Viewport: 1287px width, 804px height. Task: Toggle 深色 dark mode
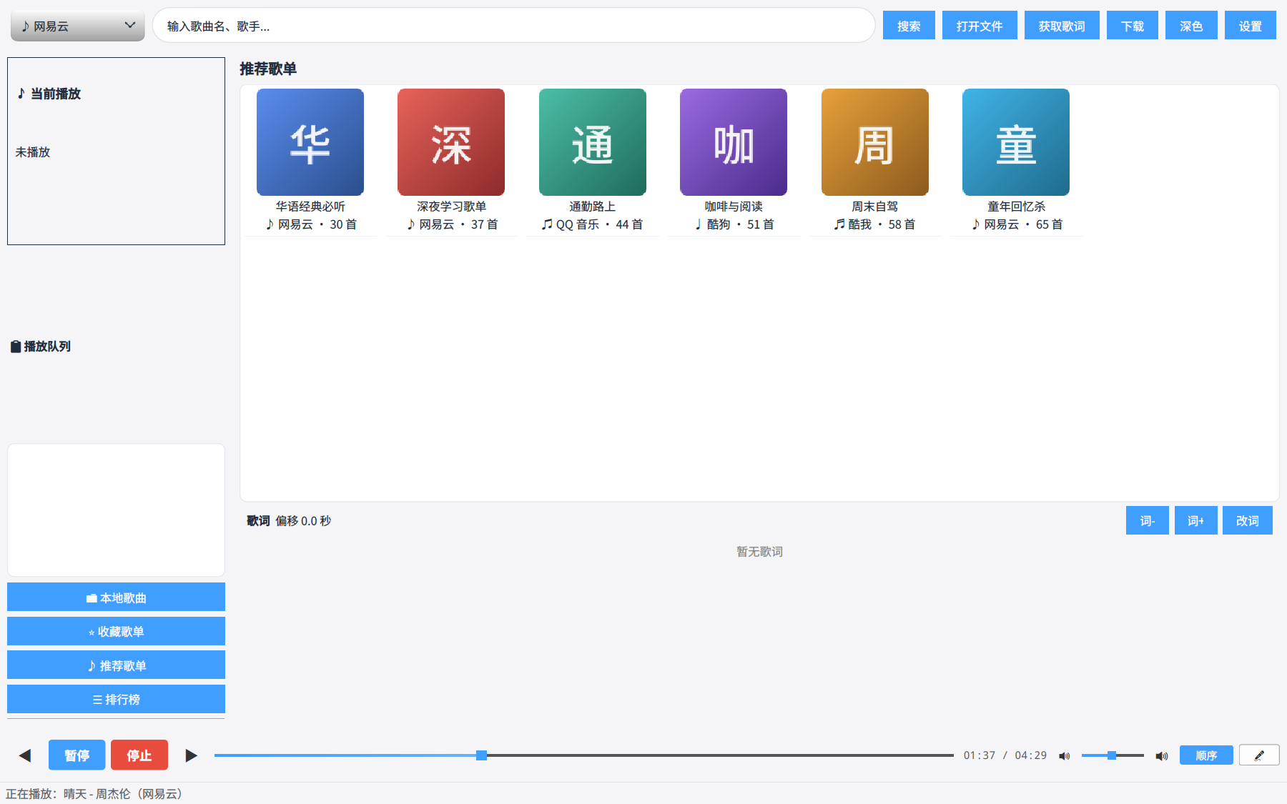pos(1191,26)
